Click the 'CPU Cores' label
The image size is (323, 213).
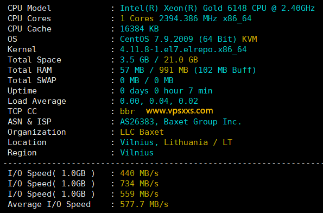29,18
